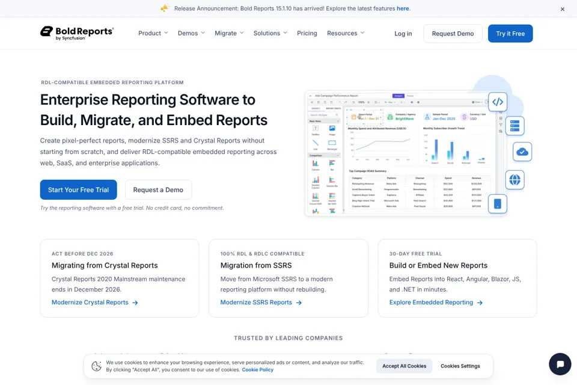Image resolution: width=577 pixels, height=385 pixels.
Task: Expand the Solutions menu
Action: pos(270,33)
